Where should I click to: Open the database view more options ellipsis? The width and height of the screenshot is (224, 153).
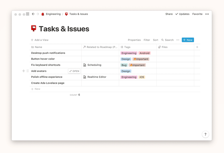pyautogui.click(x=178, y=40)
